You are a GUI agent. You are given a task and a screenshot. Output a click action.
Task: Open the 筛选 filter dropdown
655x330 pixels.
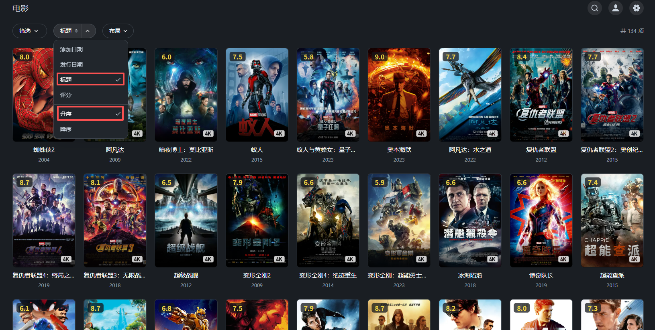[29, 31]
